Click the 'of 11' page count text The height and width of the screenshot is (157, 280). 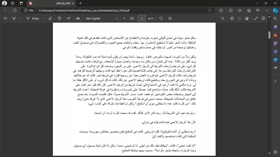(151, 18)
